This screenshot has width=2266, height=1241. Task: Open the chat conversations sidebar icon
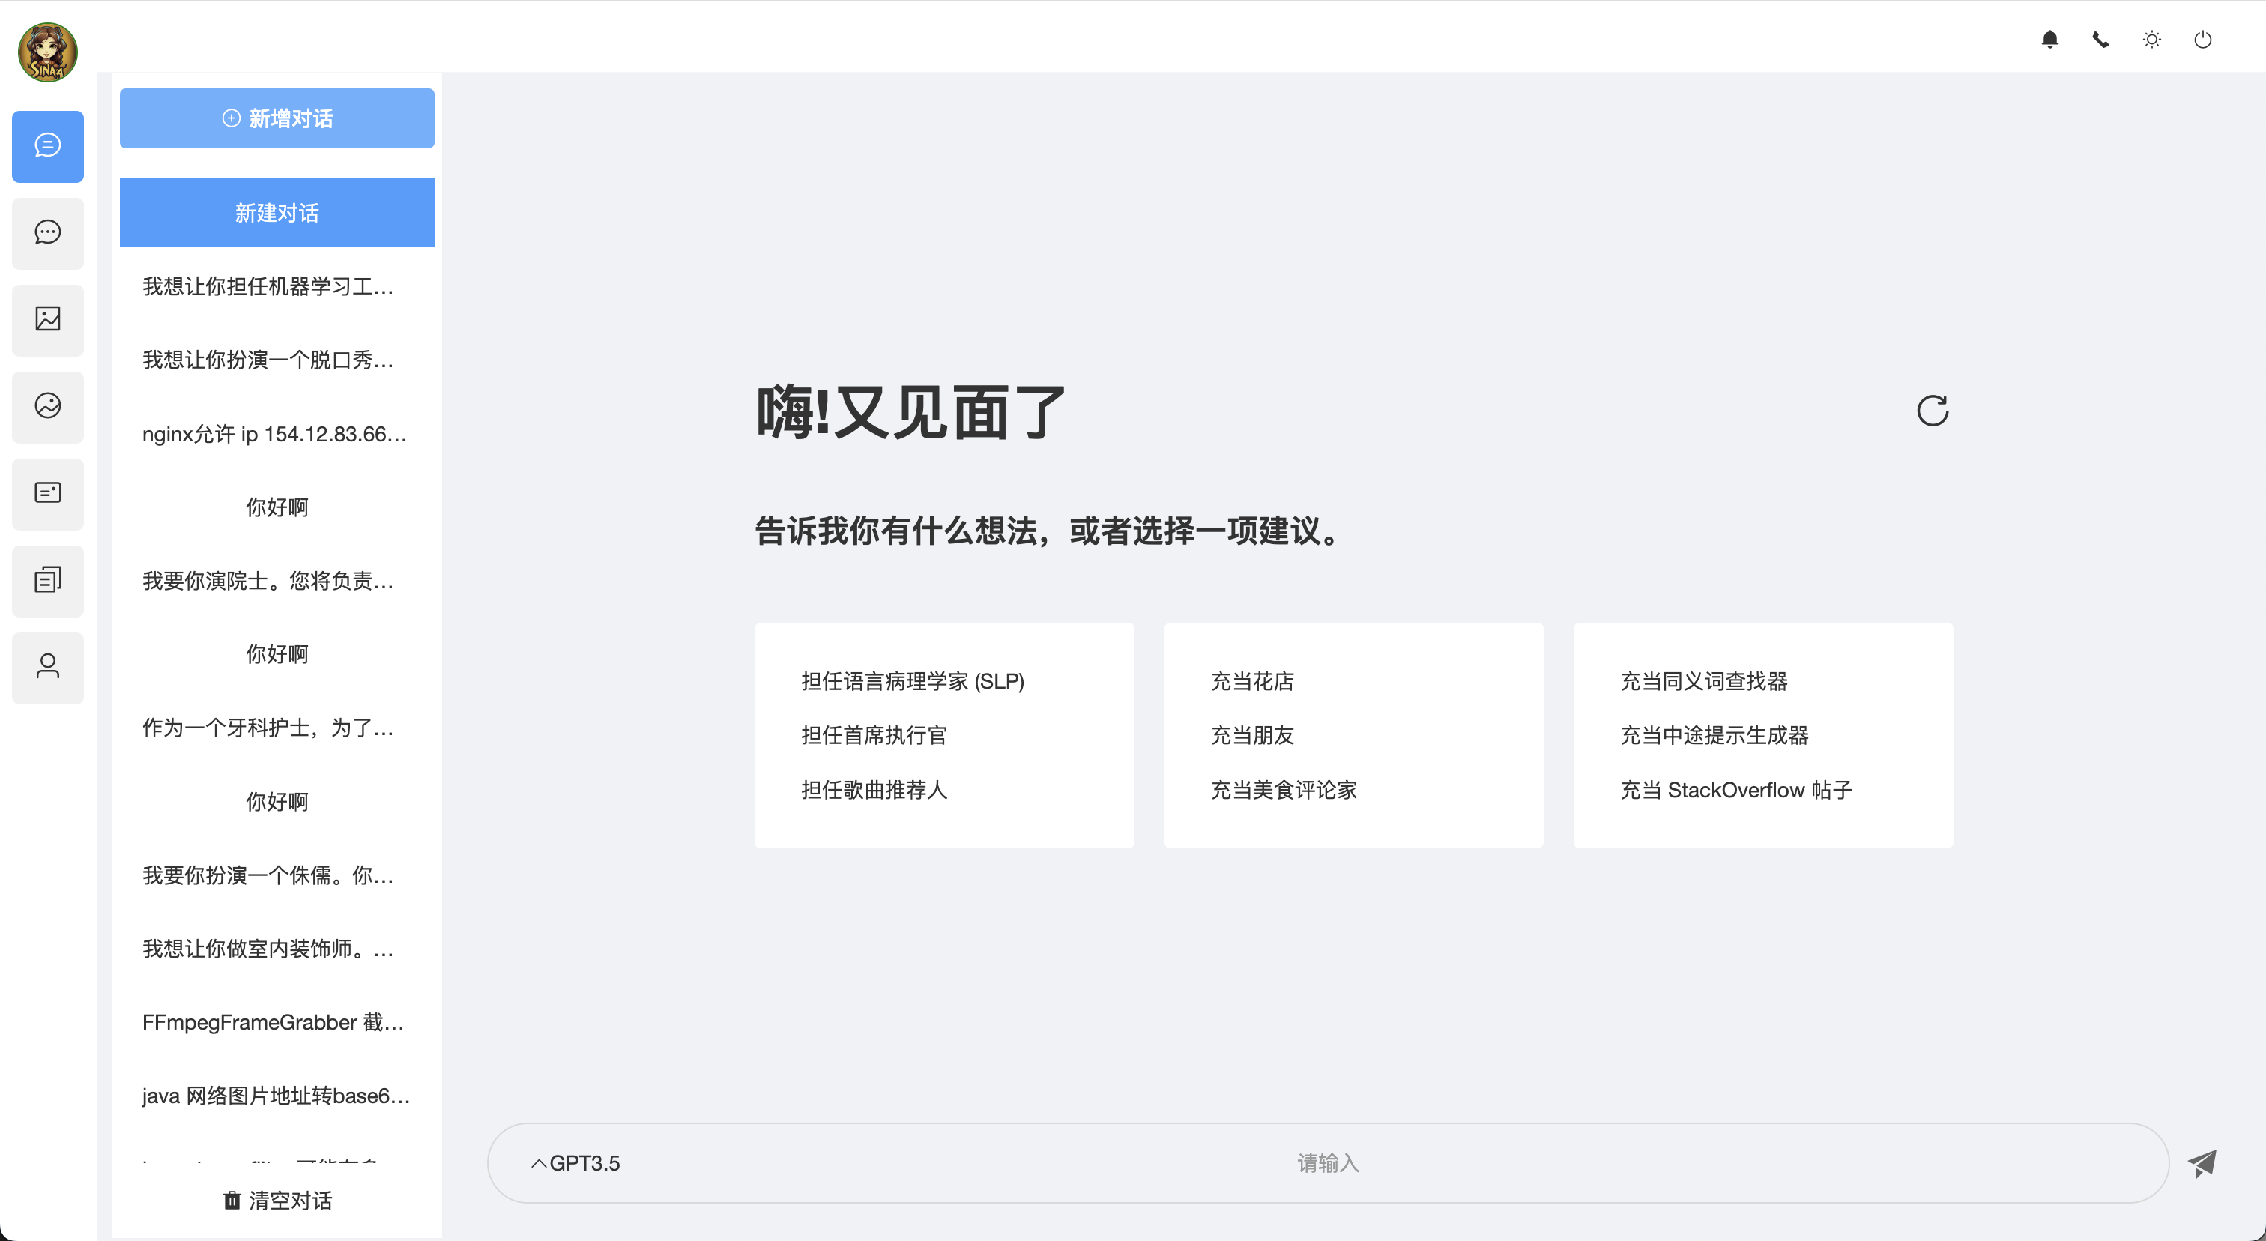(47, 146)
